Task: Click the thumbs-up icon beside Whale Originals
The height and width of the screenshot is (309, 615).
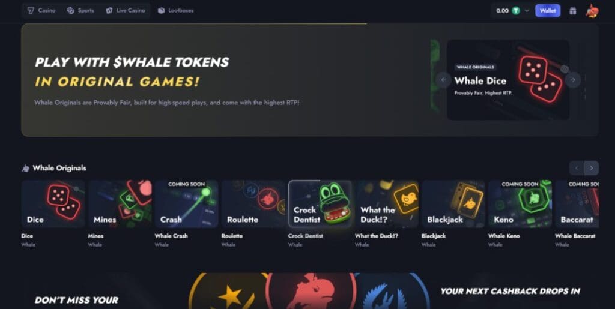Action: click(25, 169)
